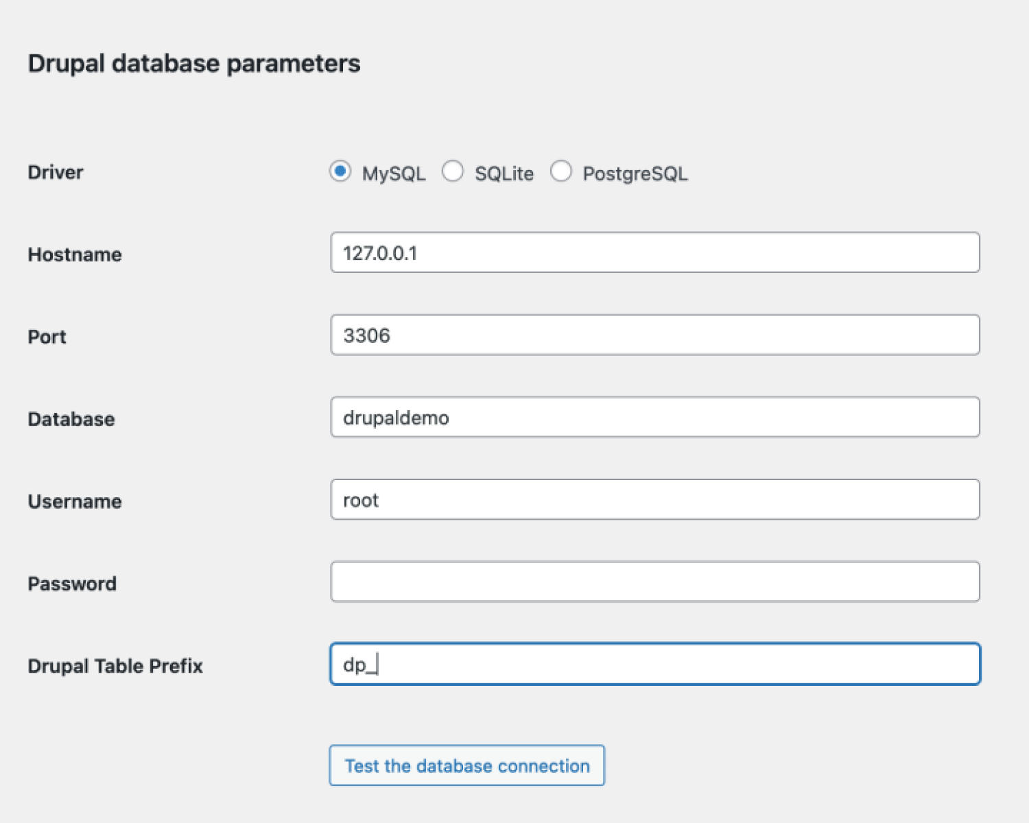Click the Drupal Table Prefix field
The width and height of the screenshot is (1029, 823).
[655, 664]
